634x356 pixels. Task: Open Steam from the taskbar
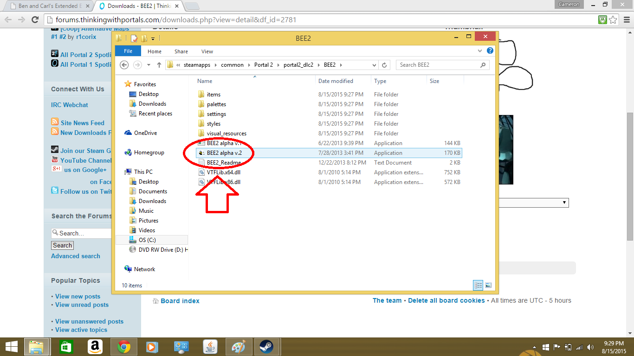[x=266, y=347]
